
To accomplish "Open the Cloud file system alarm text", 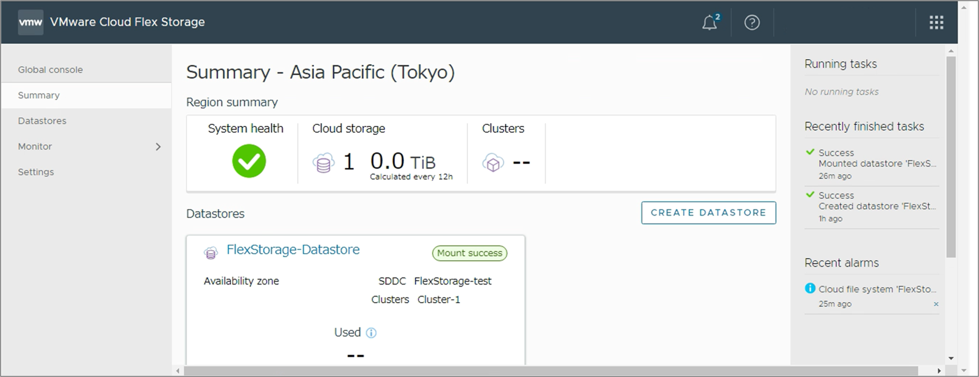I will (877, 289).
